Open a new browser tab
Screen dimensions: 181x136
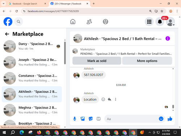94,4
